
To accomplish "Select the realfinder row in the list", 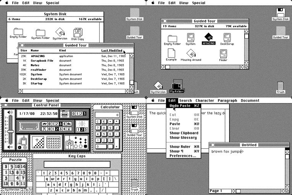I will point(74,70).
